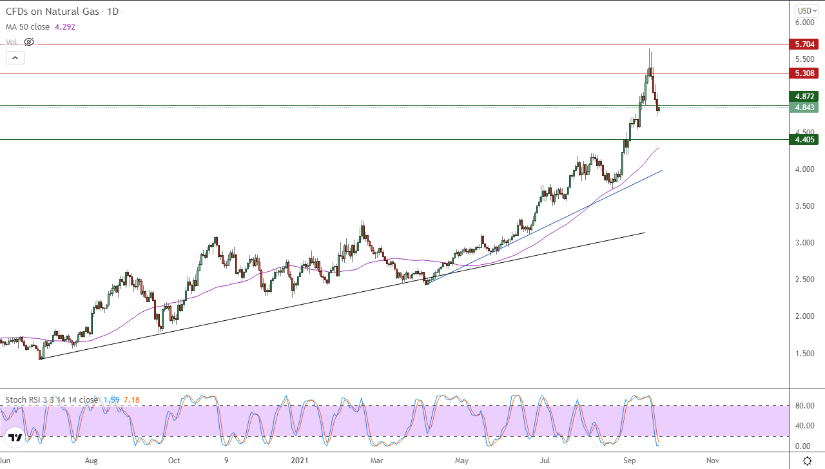Click the MA value 4.292

coord(66,27)
